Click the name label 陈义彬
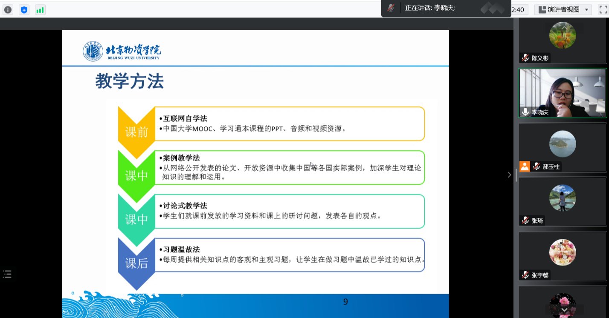This screenshot has width=609, height=318. tap(539, 58)
